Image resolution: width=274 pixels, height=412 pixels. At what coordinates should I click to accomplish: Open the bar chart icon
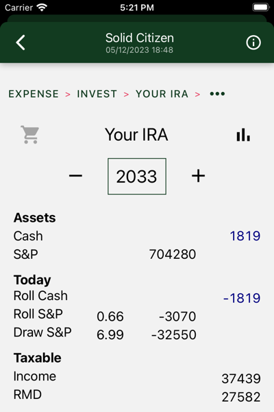[243, 135]
